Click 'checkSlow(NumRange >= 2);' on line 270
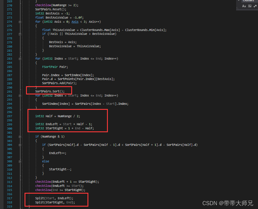Screen dimensions: 258x209 (57, 5)
